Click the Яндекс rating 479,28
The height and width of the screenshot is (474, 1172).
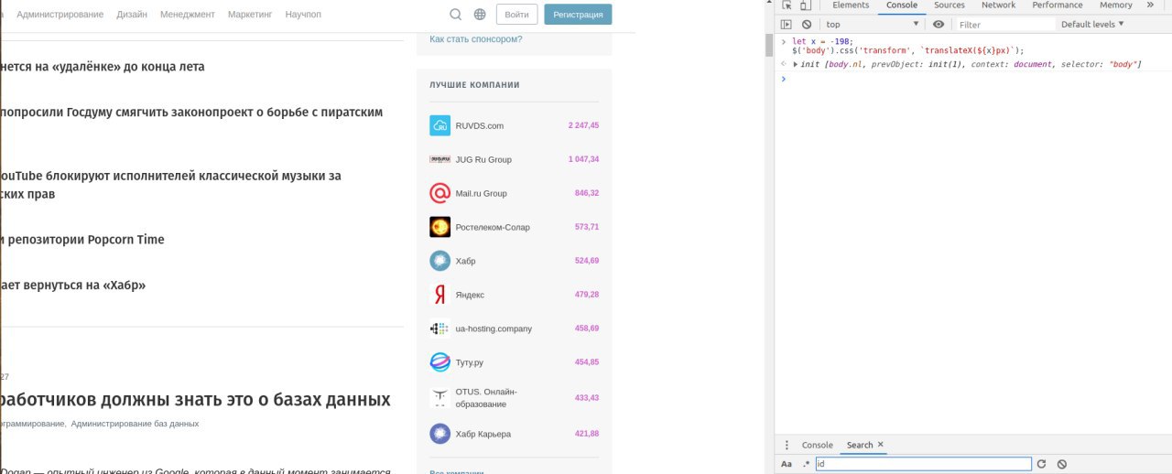click(x=587, y=295)
